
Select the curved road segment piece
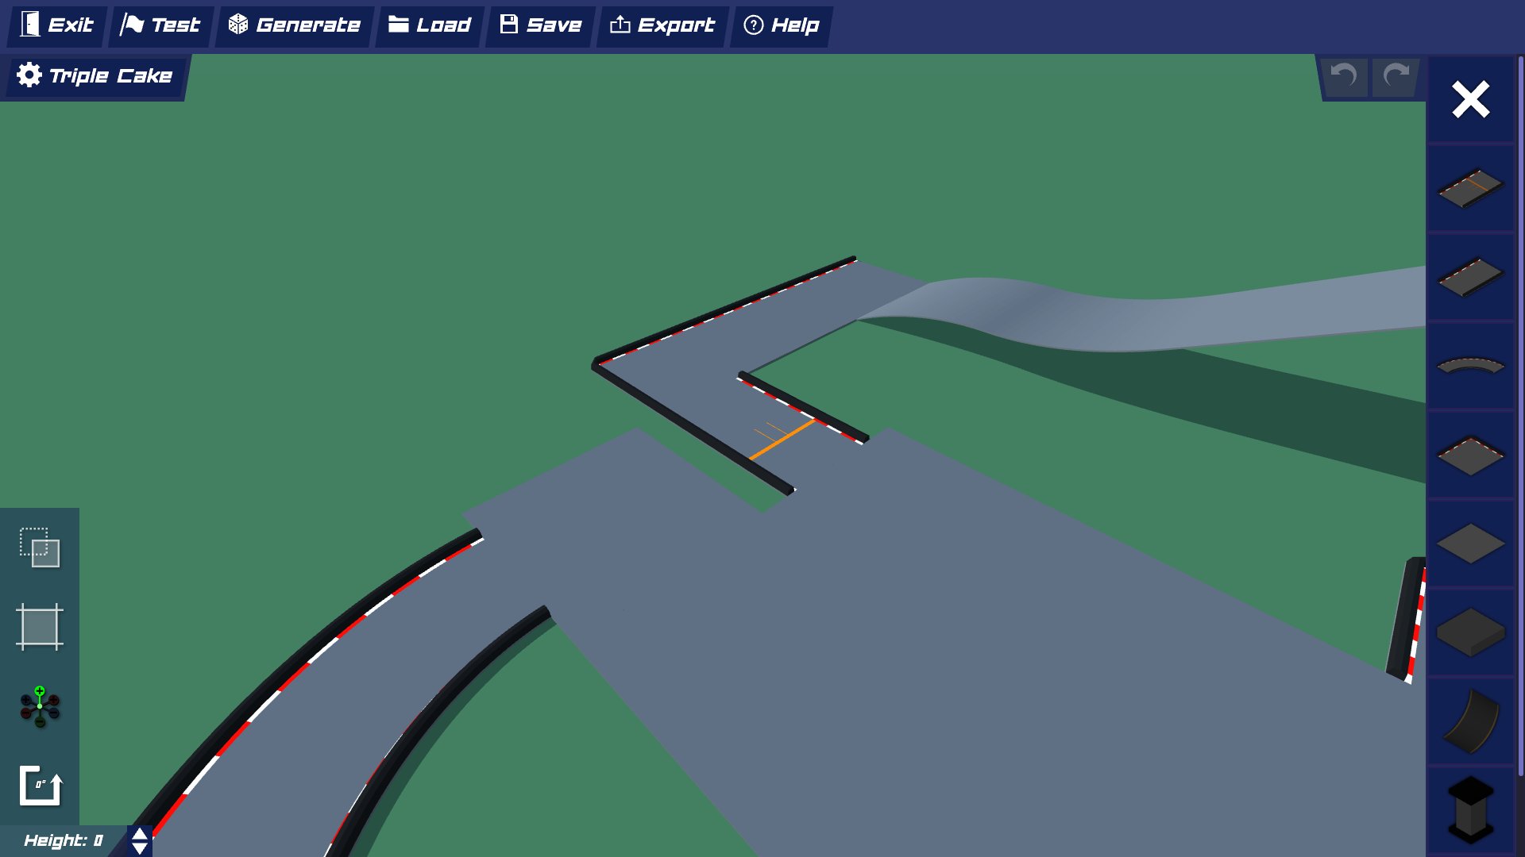pos(1470,365)
